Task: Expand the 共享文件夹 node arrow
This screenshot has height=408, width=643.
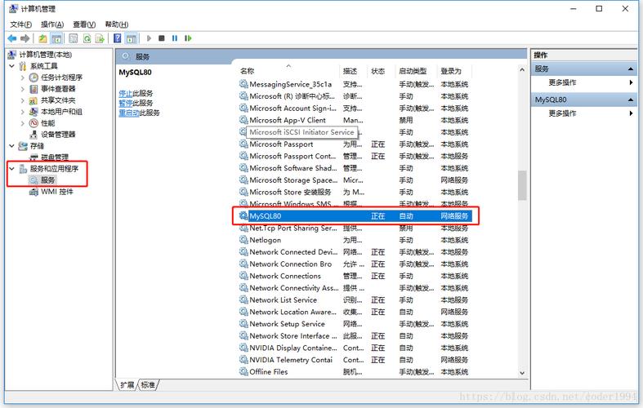Action: pyautogui.click(x=23, y=100)
